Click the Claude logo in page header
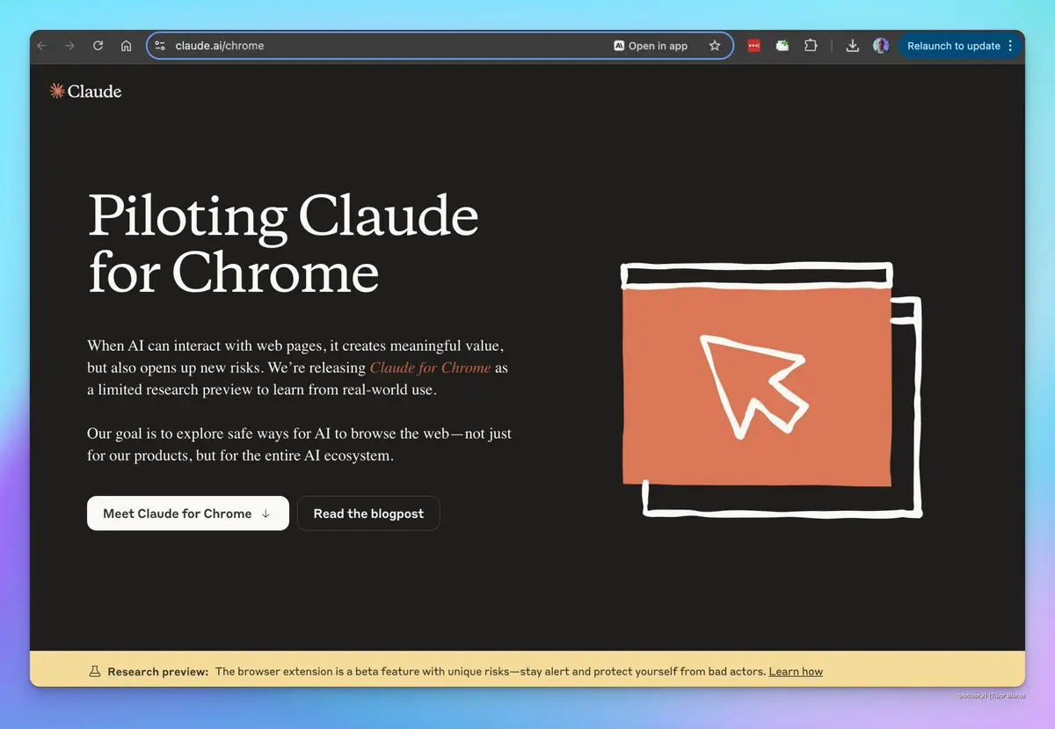Image resolution: width=1055 pixels, height=729 pixels. [86, 91]
